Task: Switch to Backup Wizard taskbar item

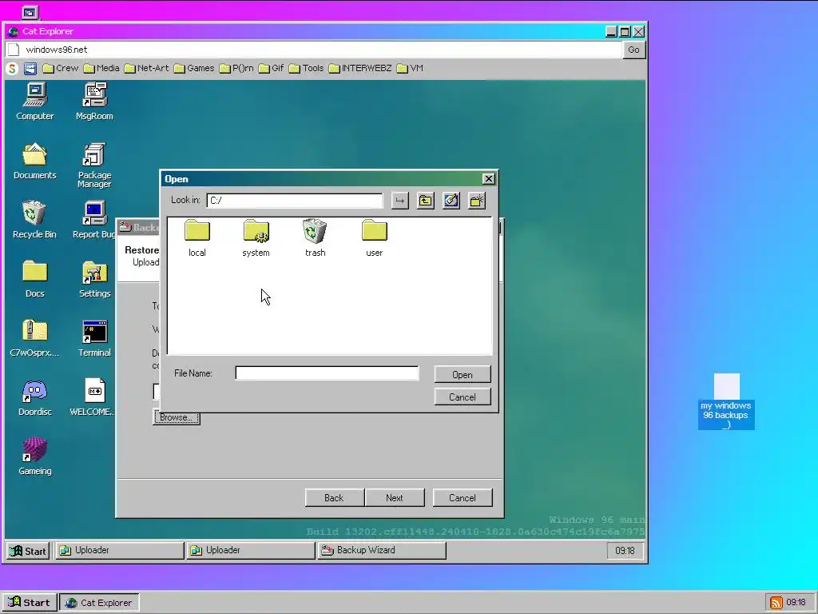Action: [x=382, y=550]
